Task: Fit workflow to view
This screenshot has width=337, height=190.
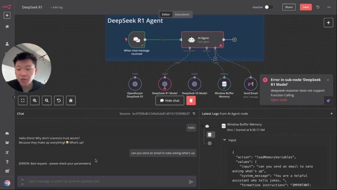Action: tap(23, 100)
